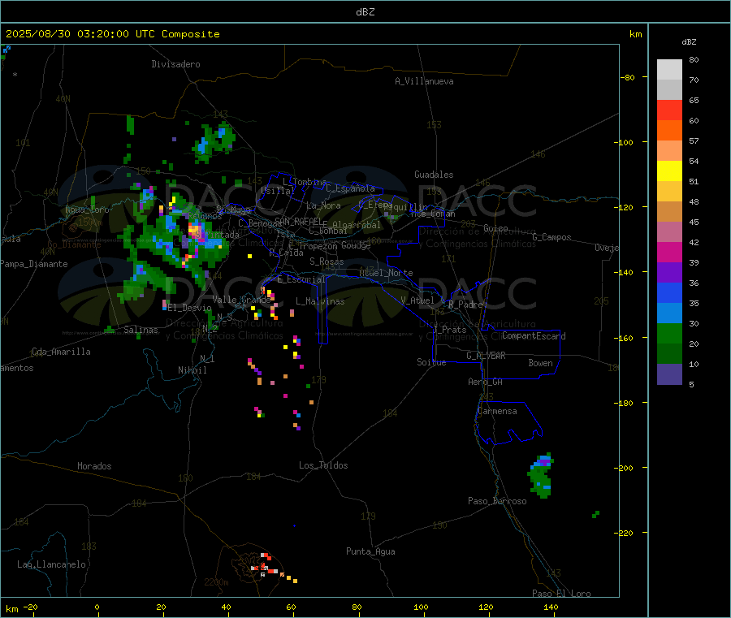Pick the yellow 54-51 dBZ legend swatch
Viewport: 731px width, 618px height.
click(x=669, y=171)
